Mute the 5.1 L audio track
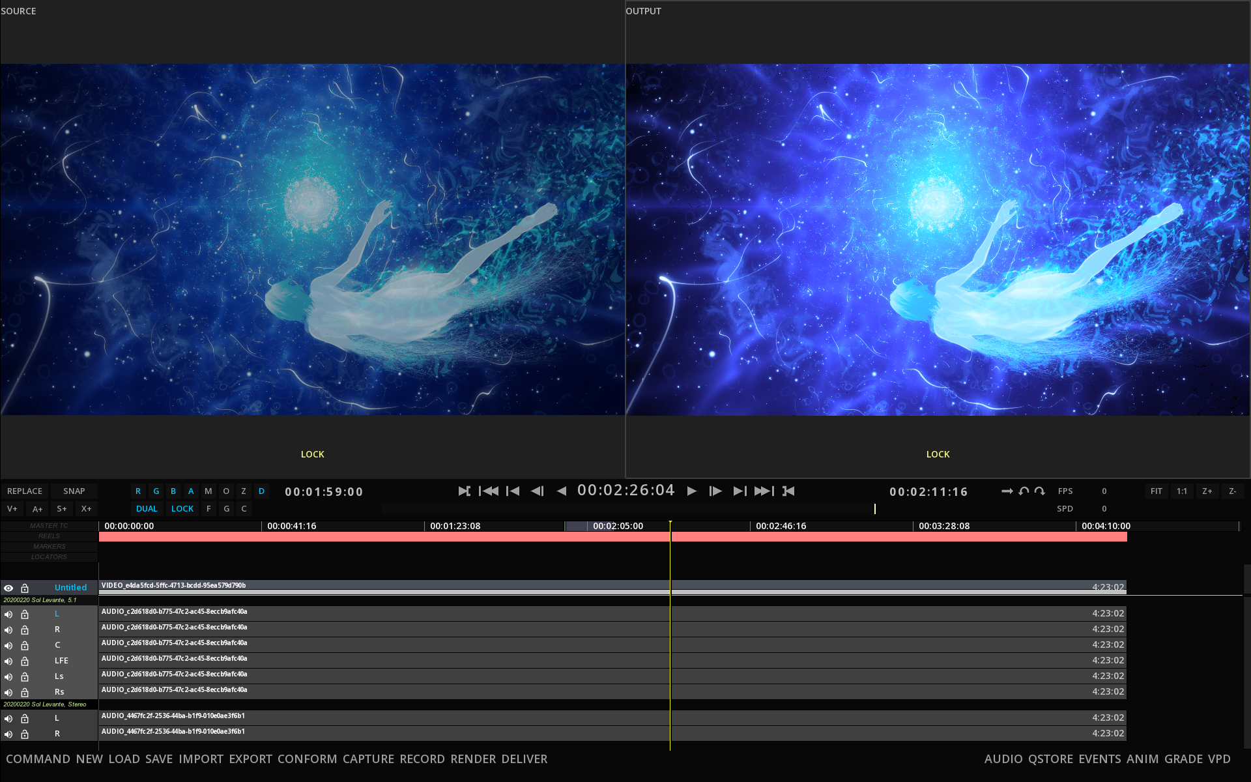This screenshot has height=782, width=1251. [8, 614]
